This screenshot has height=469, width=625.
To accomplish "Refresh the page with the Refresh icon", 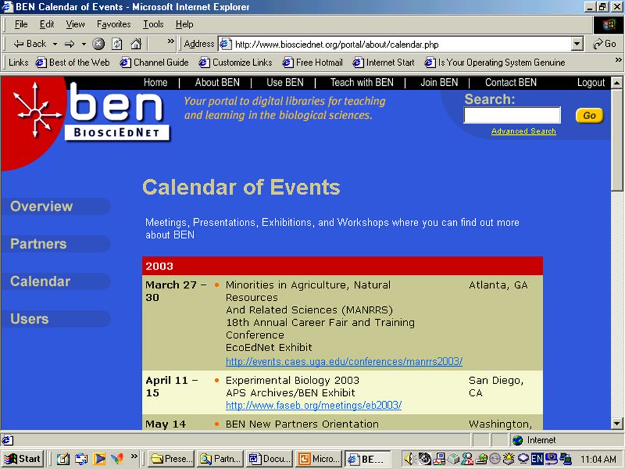I will point(117,44).
